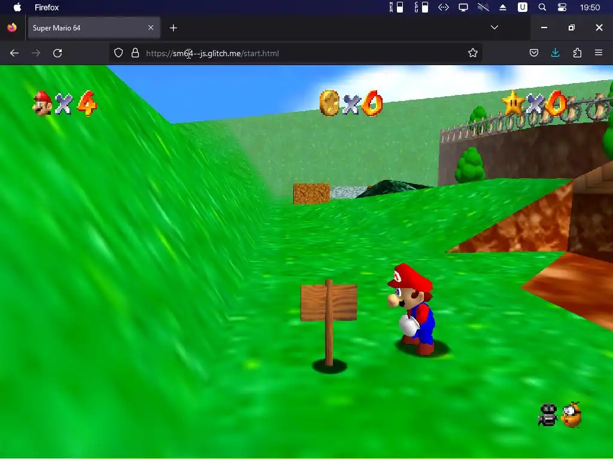
Task: Open the Downloads panel arrow
Action: (x=555, y=53)
